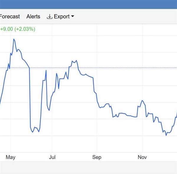Click the line's small peak at November

[142, 101]
